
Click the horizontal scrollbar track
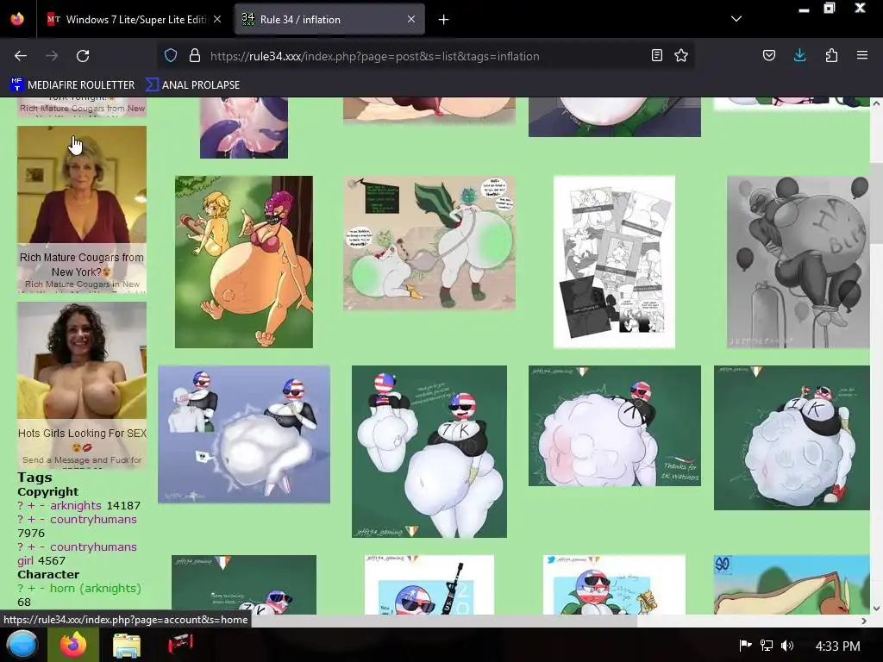click(x=748, y=621)
